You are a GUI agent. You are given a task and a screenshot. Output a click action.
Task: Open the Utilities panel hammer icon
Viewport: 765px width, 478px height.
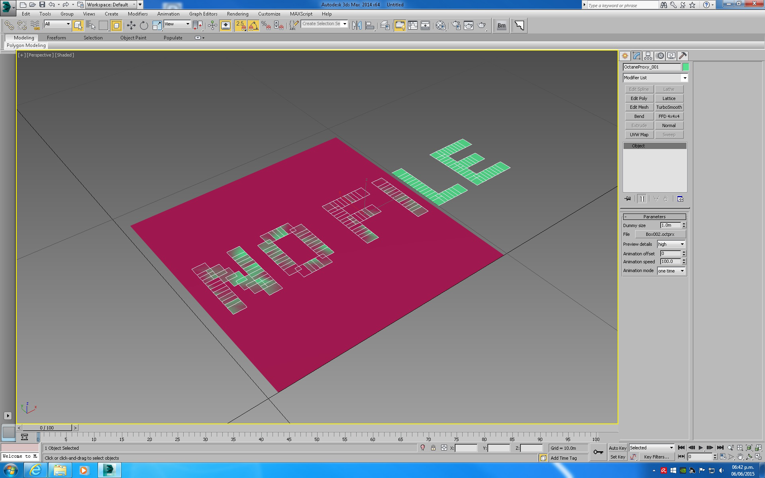[x=683, y=56]
